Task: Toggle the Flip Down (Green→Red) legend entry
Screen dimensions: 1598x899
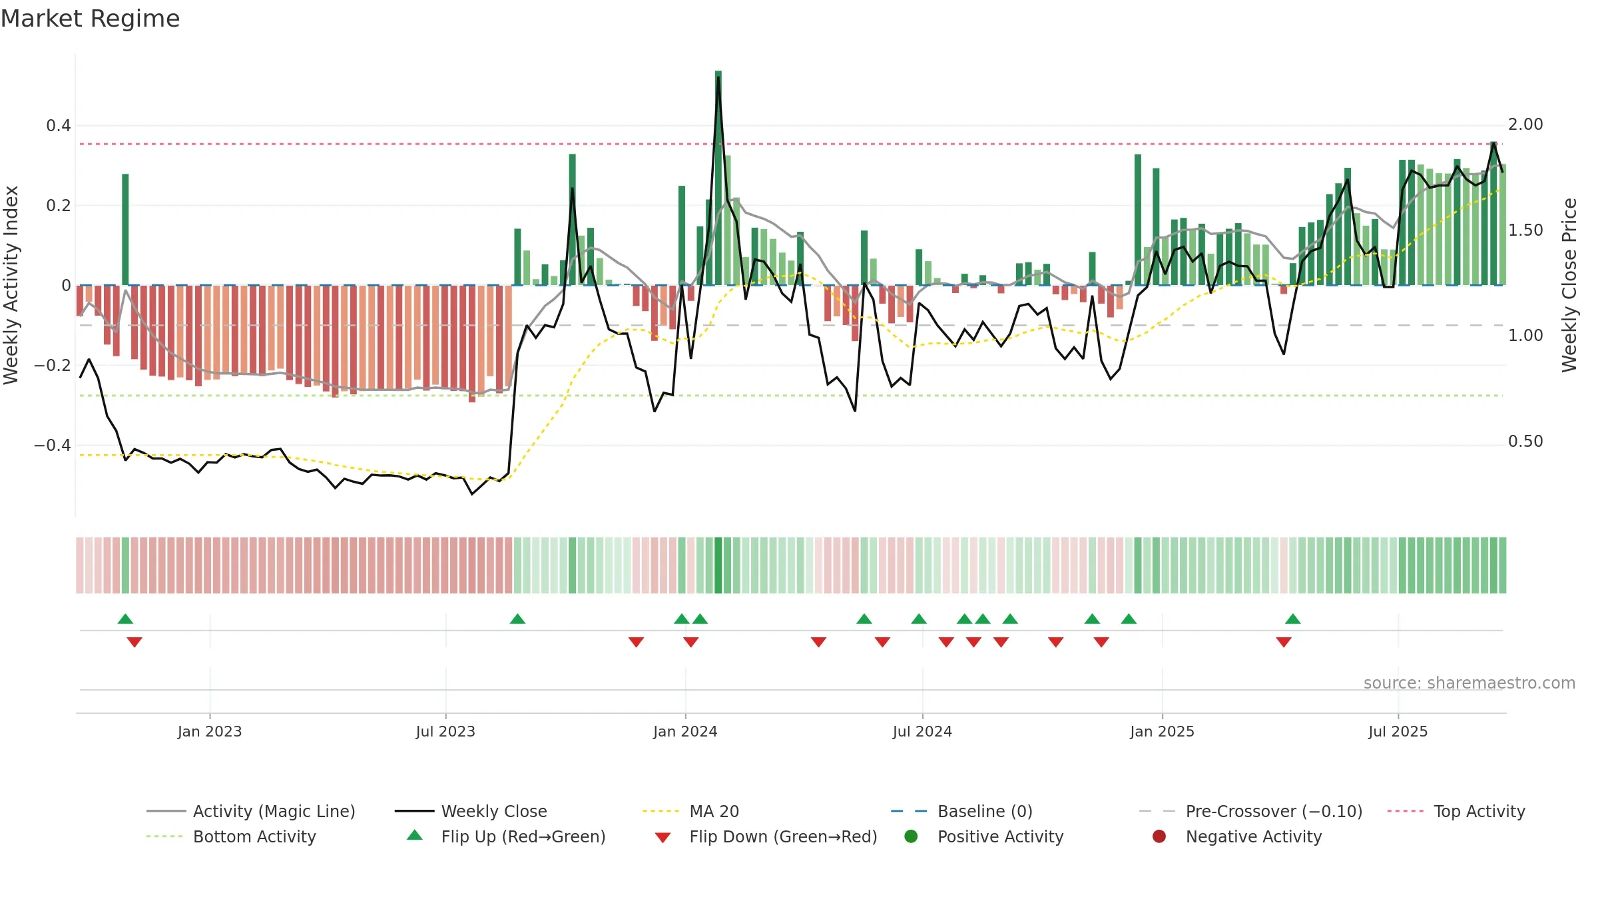Action: click(x=766, y=836)
